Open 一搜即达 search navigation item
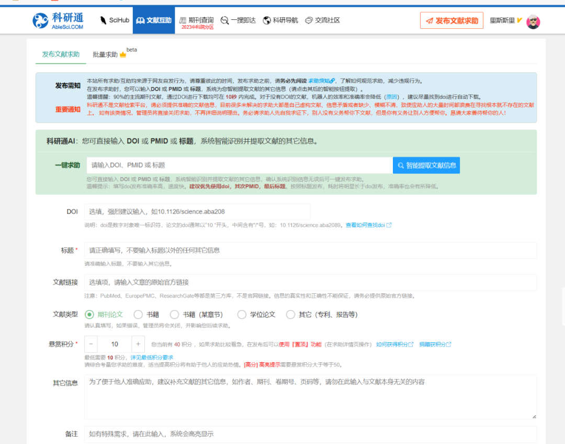The width and height of the screenshot is (565, 444). coord(238,20)
